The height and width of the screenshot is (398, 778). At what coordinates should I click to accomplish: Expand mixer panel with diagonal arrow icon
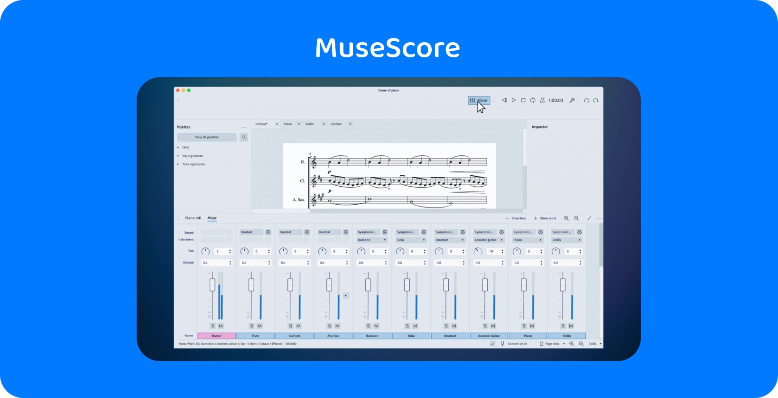(x=589, y=218)
